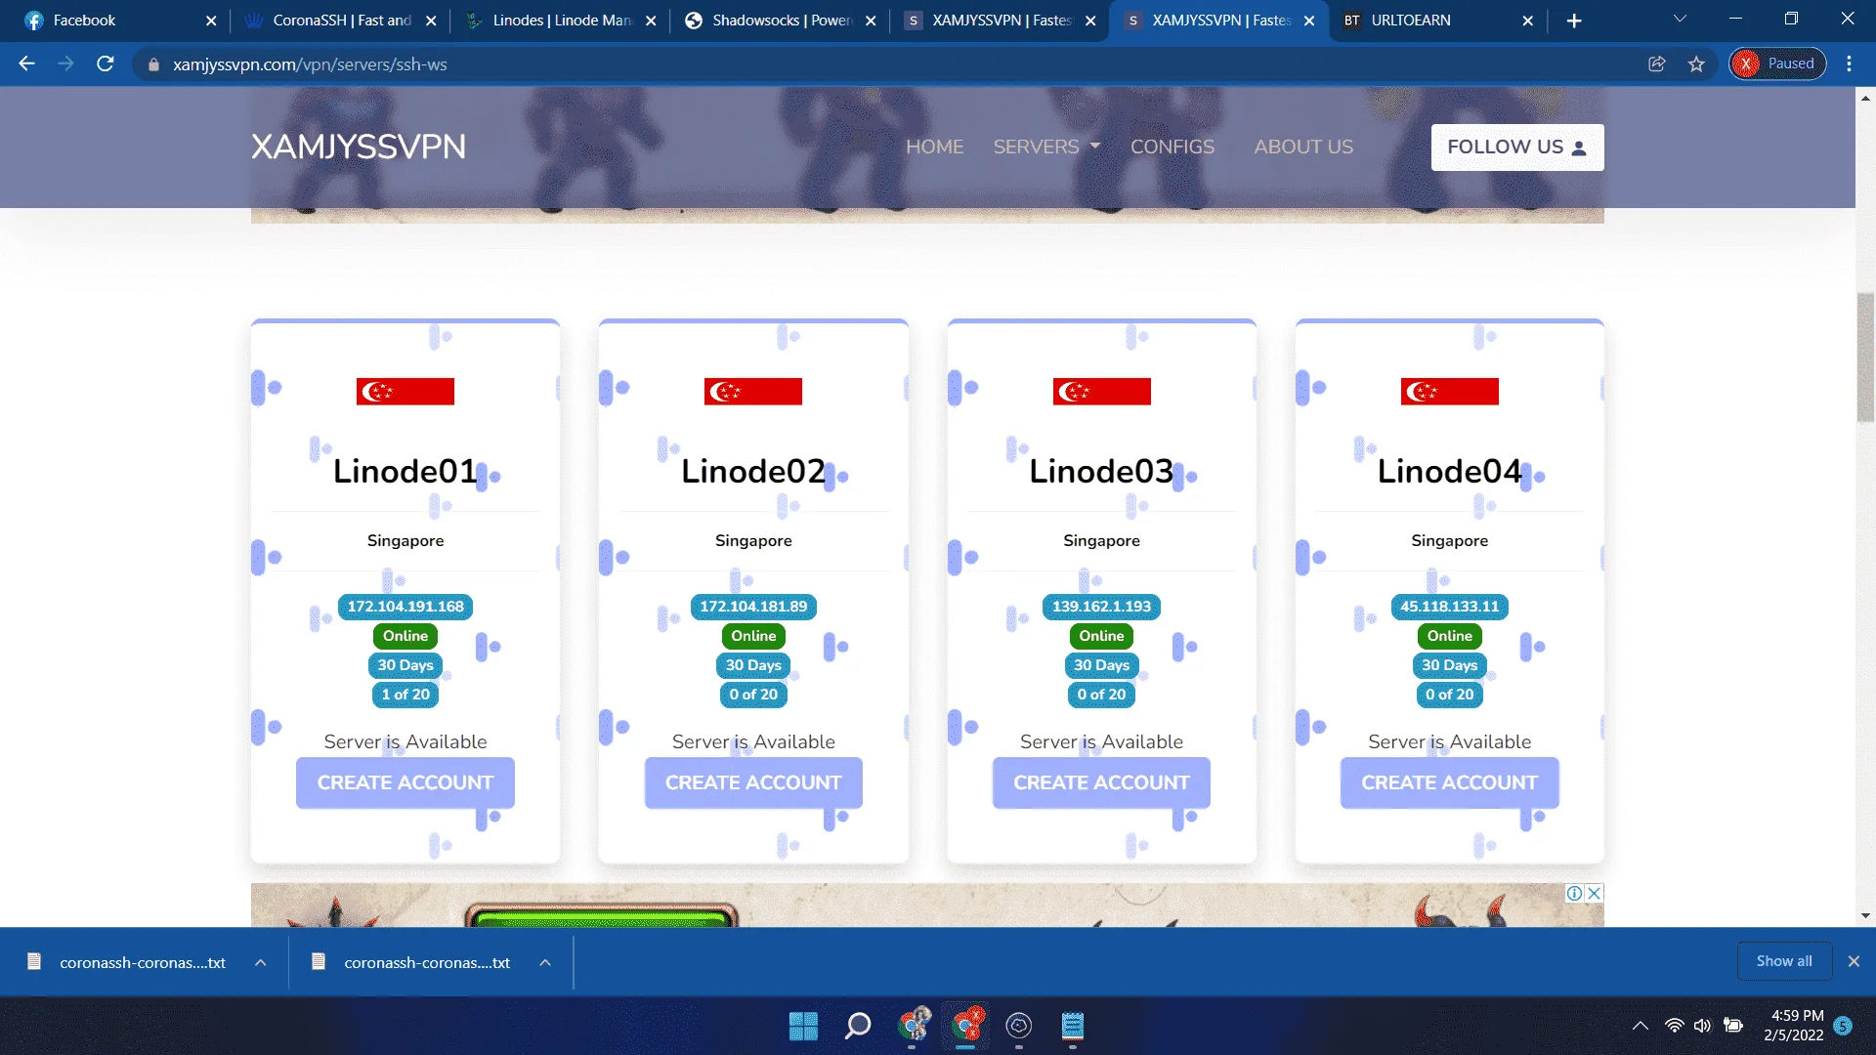Open the CONFIGS navigation link
The width and height of the screenshot is (1876, 1055).
pyautogui.click(x=1172, y=147)
